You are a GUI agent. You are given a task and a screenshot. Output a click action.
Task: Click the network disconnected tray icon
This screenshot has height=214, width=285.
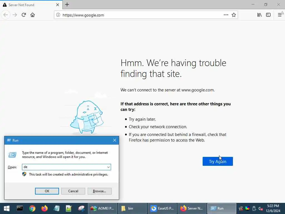click(x=241, y=208)
